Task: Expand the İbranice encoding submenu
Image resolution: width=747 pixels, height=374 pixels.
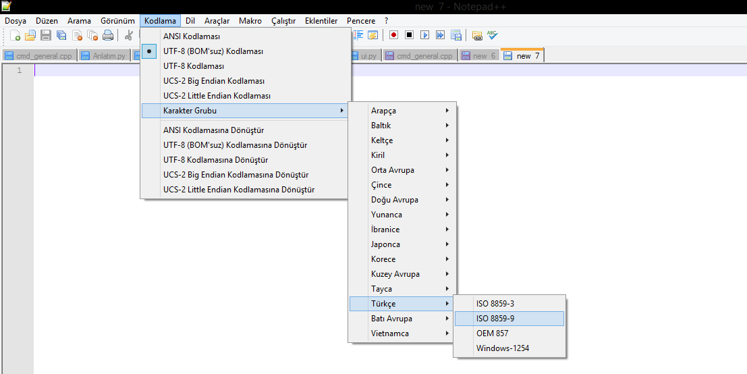Action: (402, 229)
